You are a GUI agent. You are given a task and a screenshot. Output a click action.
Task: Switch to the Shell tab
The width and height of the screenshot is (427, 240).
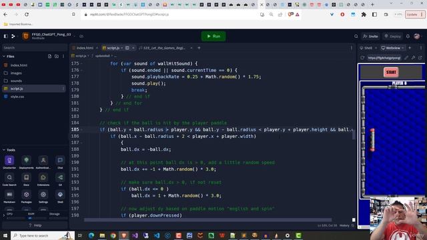click(368, 48)
